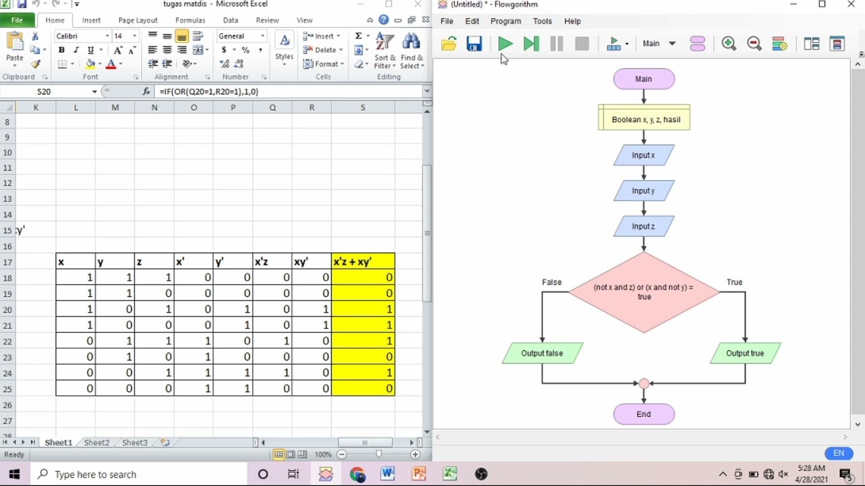Switch to Page Layout view in status bar
The width and height of the screenshot is (865, 486).
point(290,454)
